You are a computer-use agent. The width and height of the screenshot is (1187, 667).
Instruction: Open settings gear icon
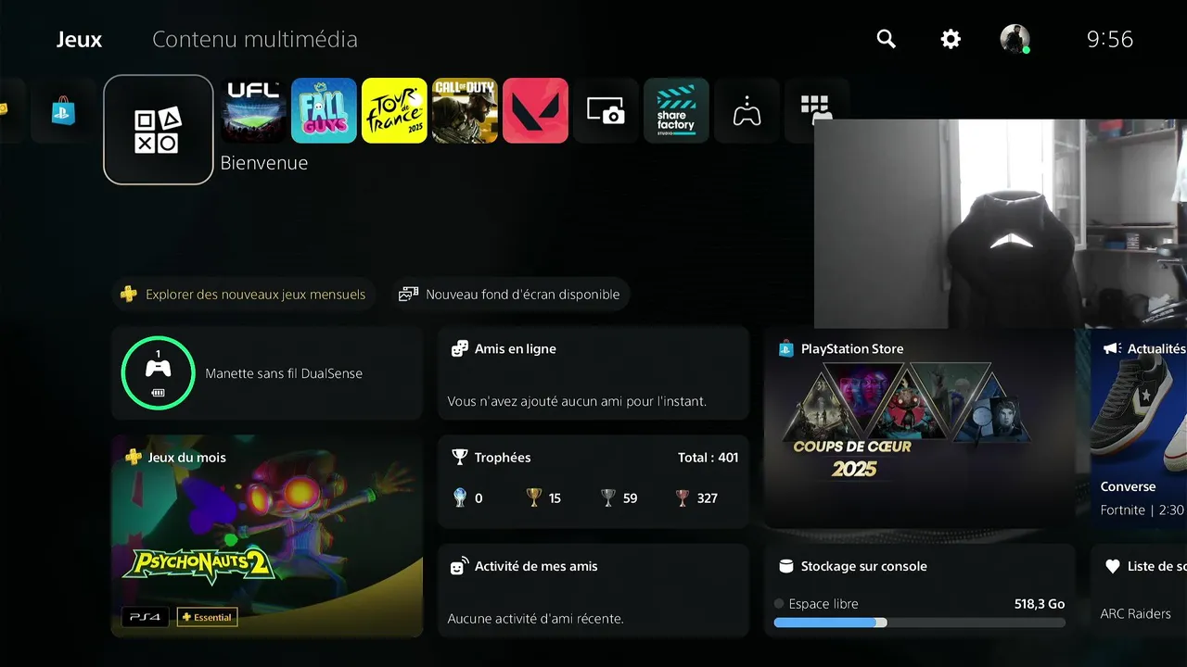(x=951, y=39)
